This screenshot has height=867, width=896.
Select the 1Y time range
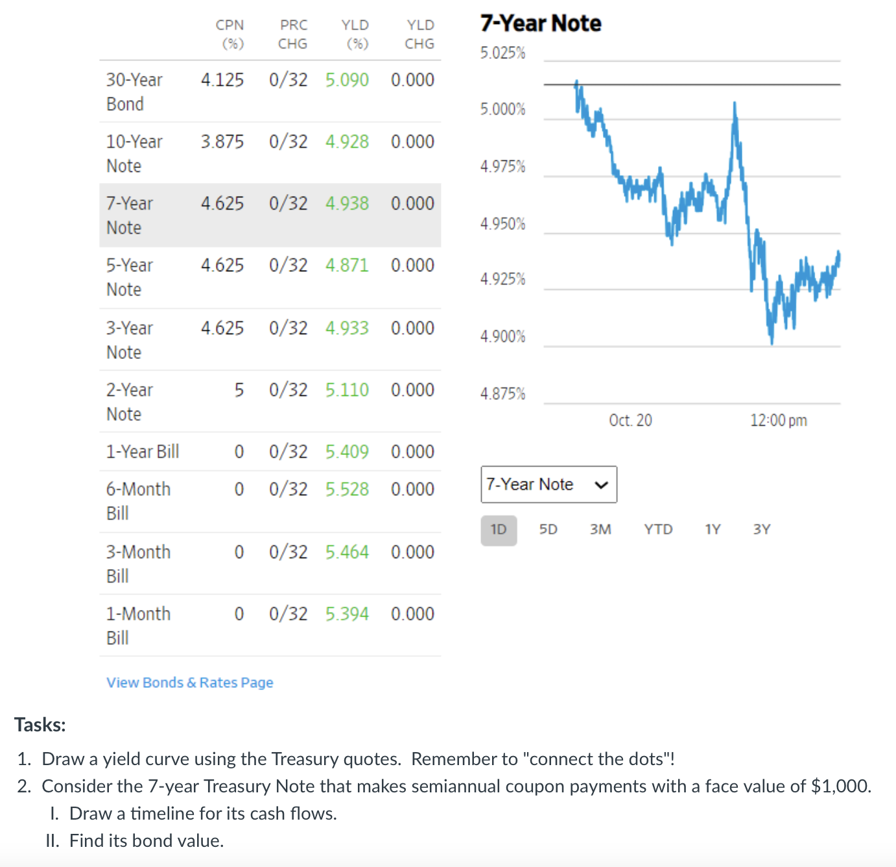point(712,530)
